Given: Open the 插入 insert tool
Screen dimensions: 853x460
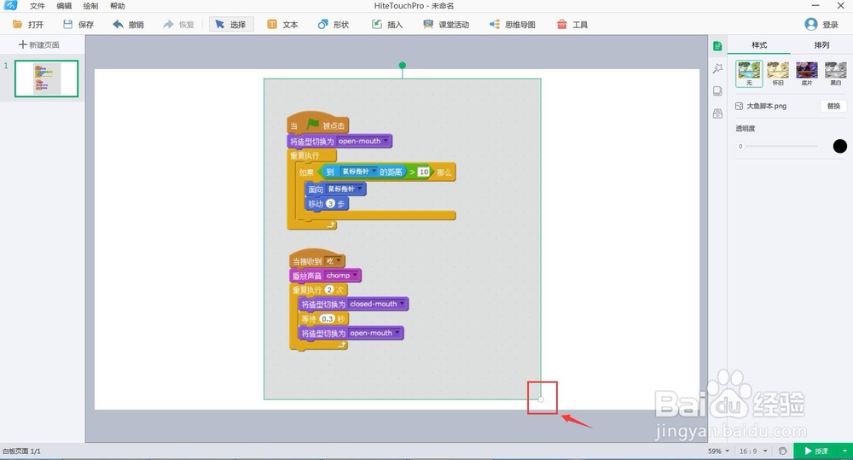Looking at the screenshot, I should point(387,25).
